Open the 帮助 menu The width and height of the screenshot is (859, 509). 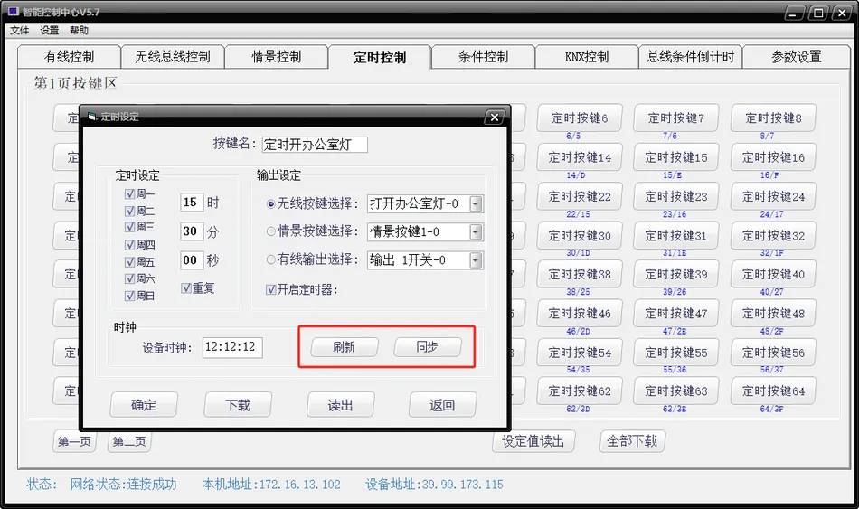pyautogui.click(x=79, y=30)
